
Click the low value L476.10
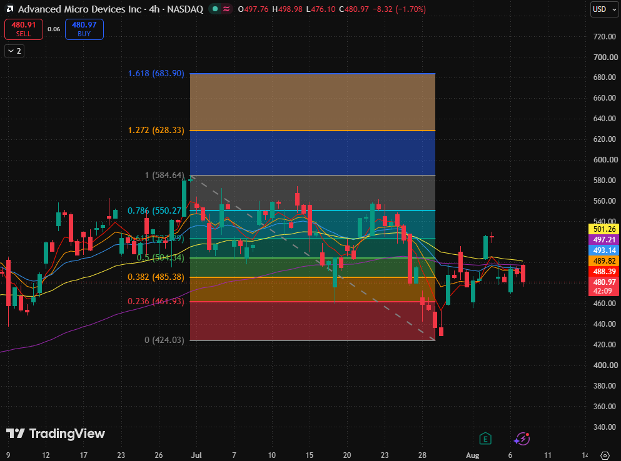coord(321,9)
